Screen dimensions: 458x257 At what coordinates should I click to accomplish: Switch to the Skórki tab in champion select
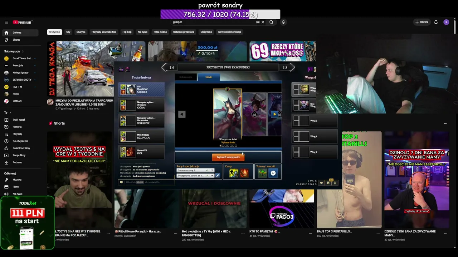pos(209,77)
